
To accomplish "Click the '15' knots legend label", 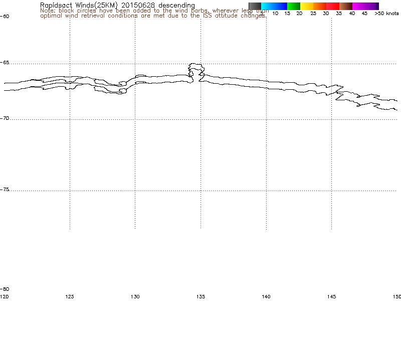I will click(x=287, y=14).
